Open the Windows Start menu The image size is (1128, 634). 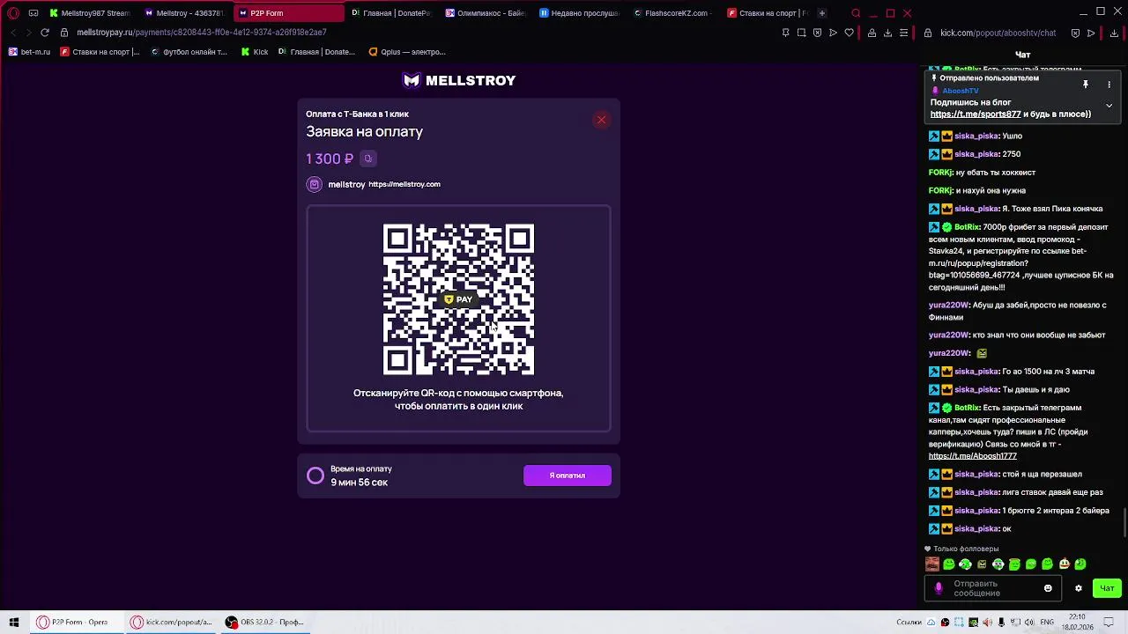[13, 623]
